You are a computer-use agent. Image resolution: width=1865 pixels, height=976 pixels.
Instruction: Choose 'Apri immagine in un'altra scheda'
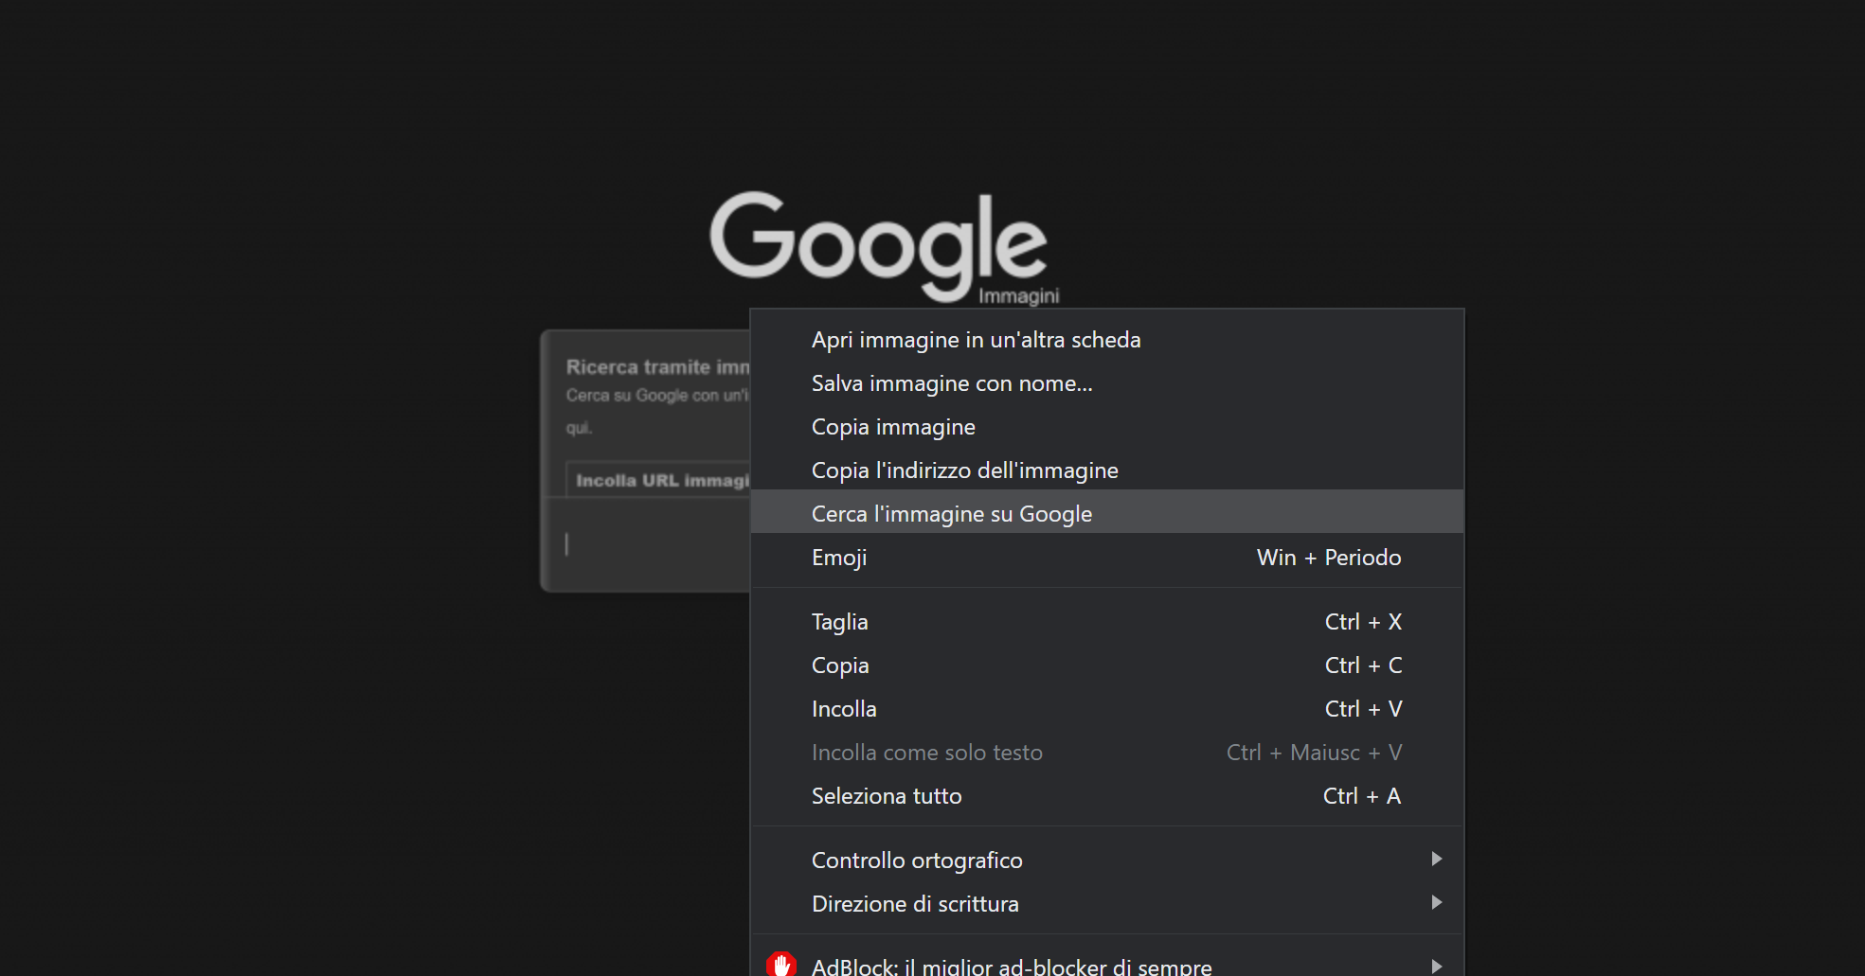click(x=976, y=339)
